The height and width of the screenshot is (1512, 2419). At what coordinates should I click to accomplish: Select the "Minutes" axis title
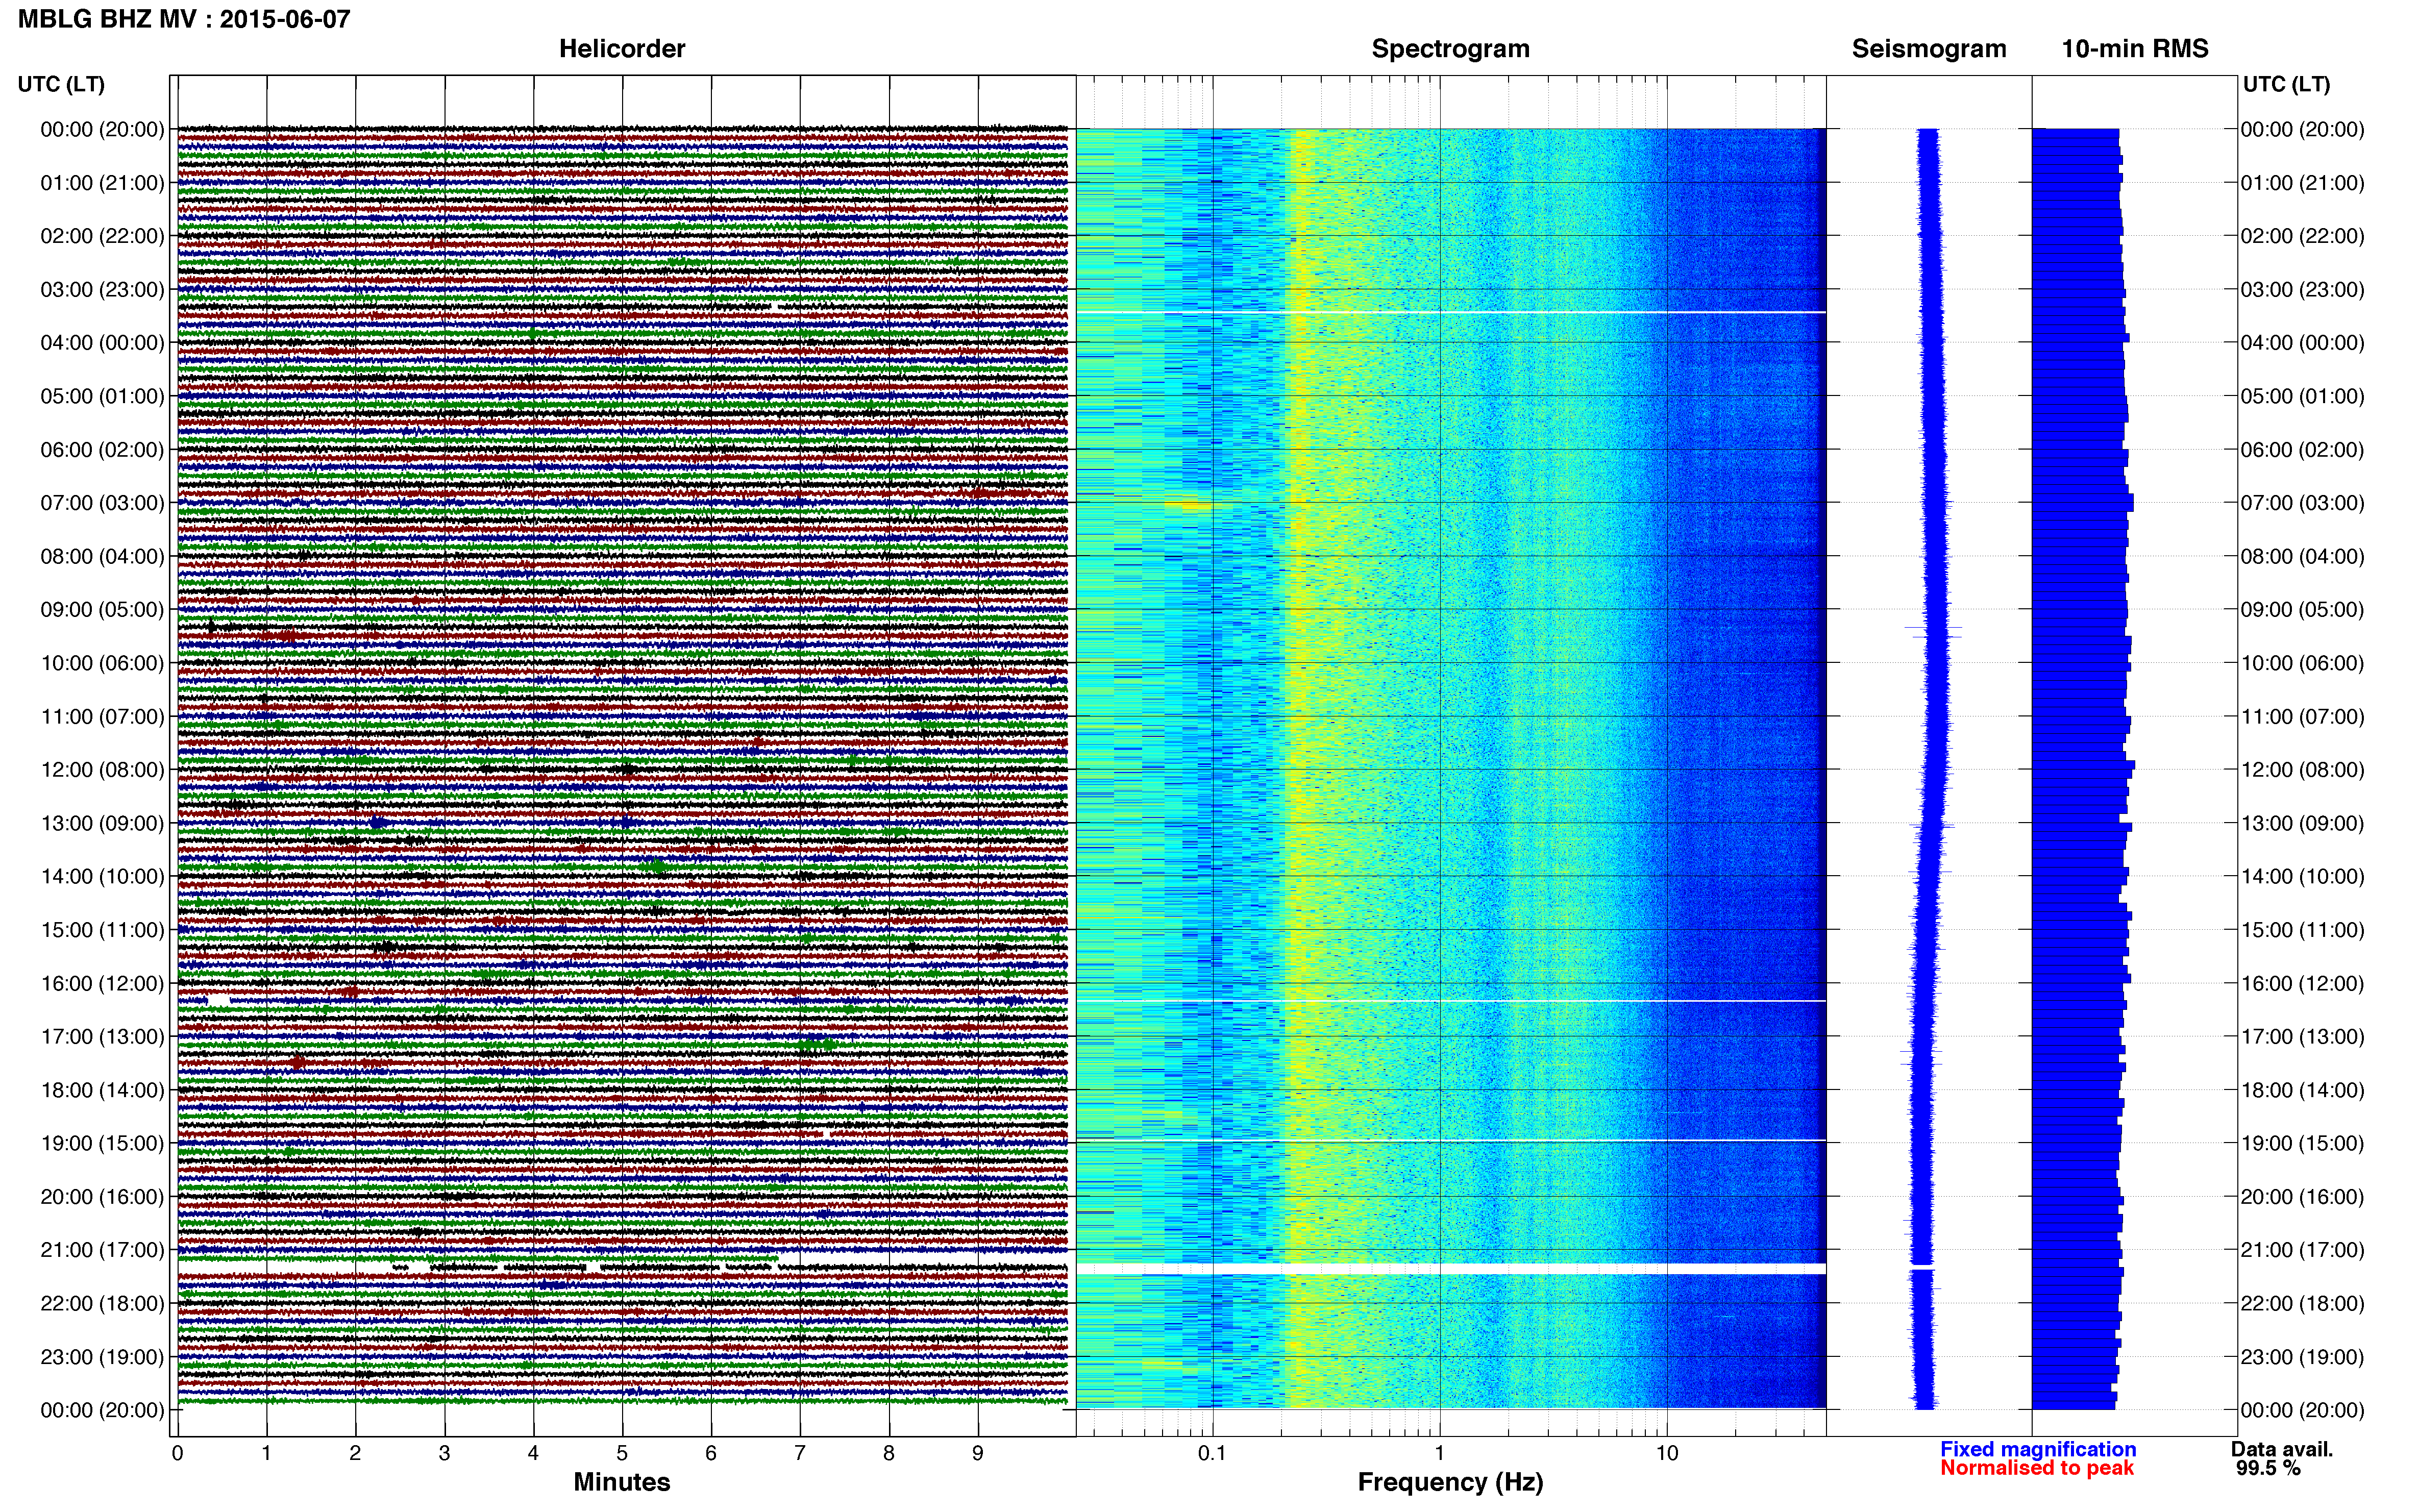pyautogui.click(x=622, y=1482)
